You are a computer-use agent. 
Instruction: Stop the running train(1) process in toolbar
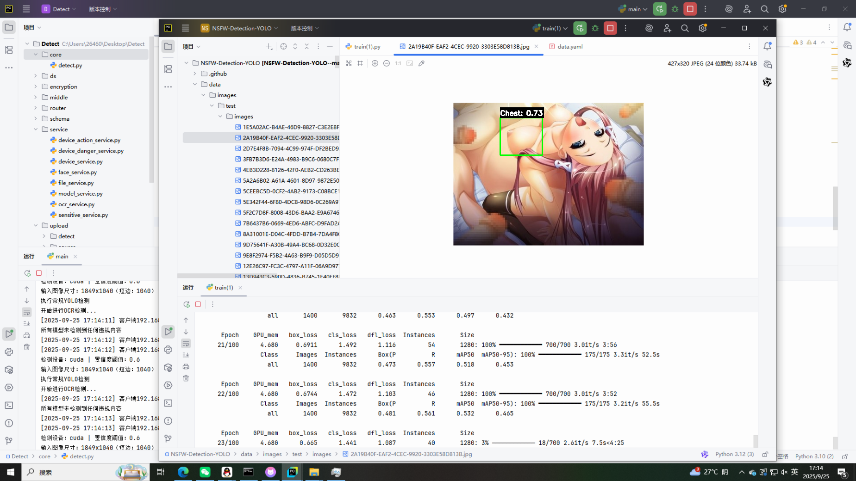610,28
